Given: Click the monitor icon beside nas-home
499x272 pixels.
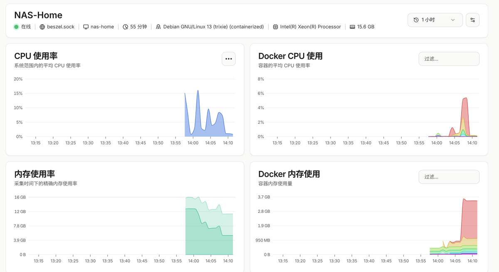Looking at the screenshot, I should click(x=86, y=27).
